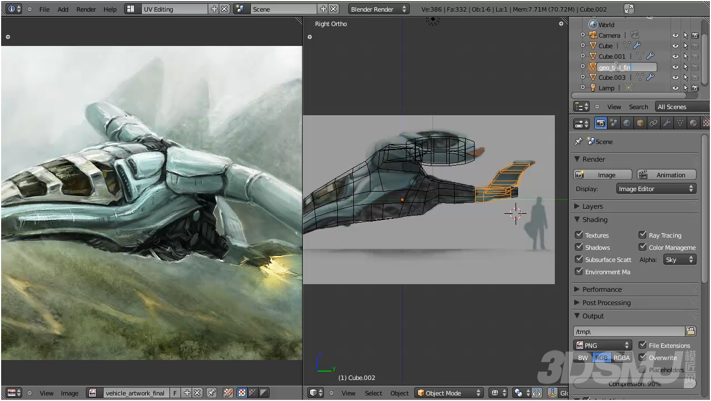Select the World properties tab icon
711x401 pixels.
click(x=627, y=123)
